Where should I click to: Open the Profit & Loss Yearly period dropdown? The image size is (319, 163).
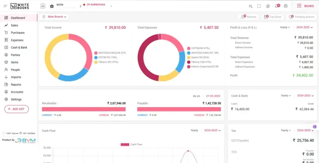pos(285,27)
